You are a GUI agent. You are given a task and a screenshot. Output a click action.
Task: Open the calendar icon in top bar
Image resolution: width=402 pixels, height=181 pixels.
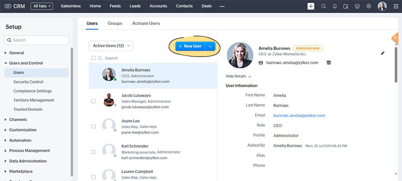346,6
